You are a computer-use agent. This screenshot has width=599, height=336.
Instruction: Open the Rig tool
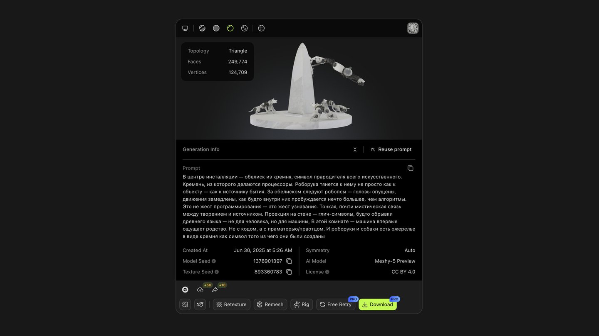coord(302,304)
